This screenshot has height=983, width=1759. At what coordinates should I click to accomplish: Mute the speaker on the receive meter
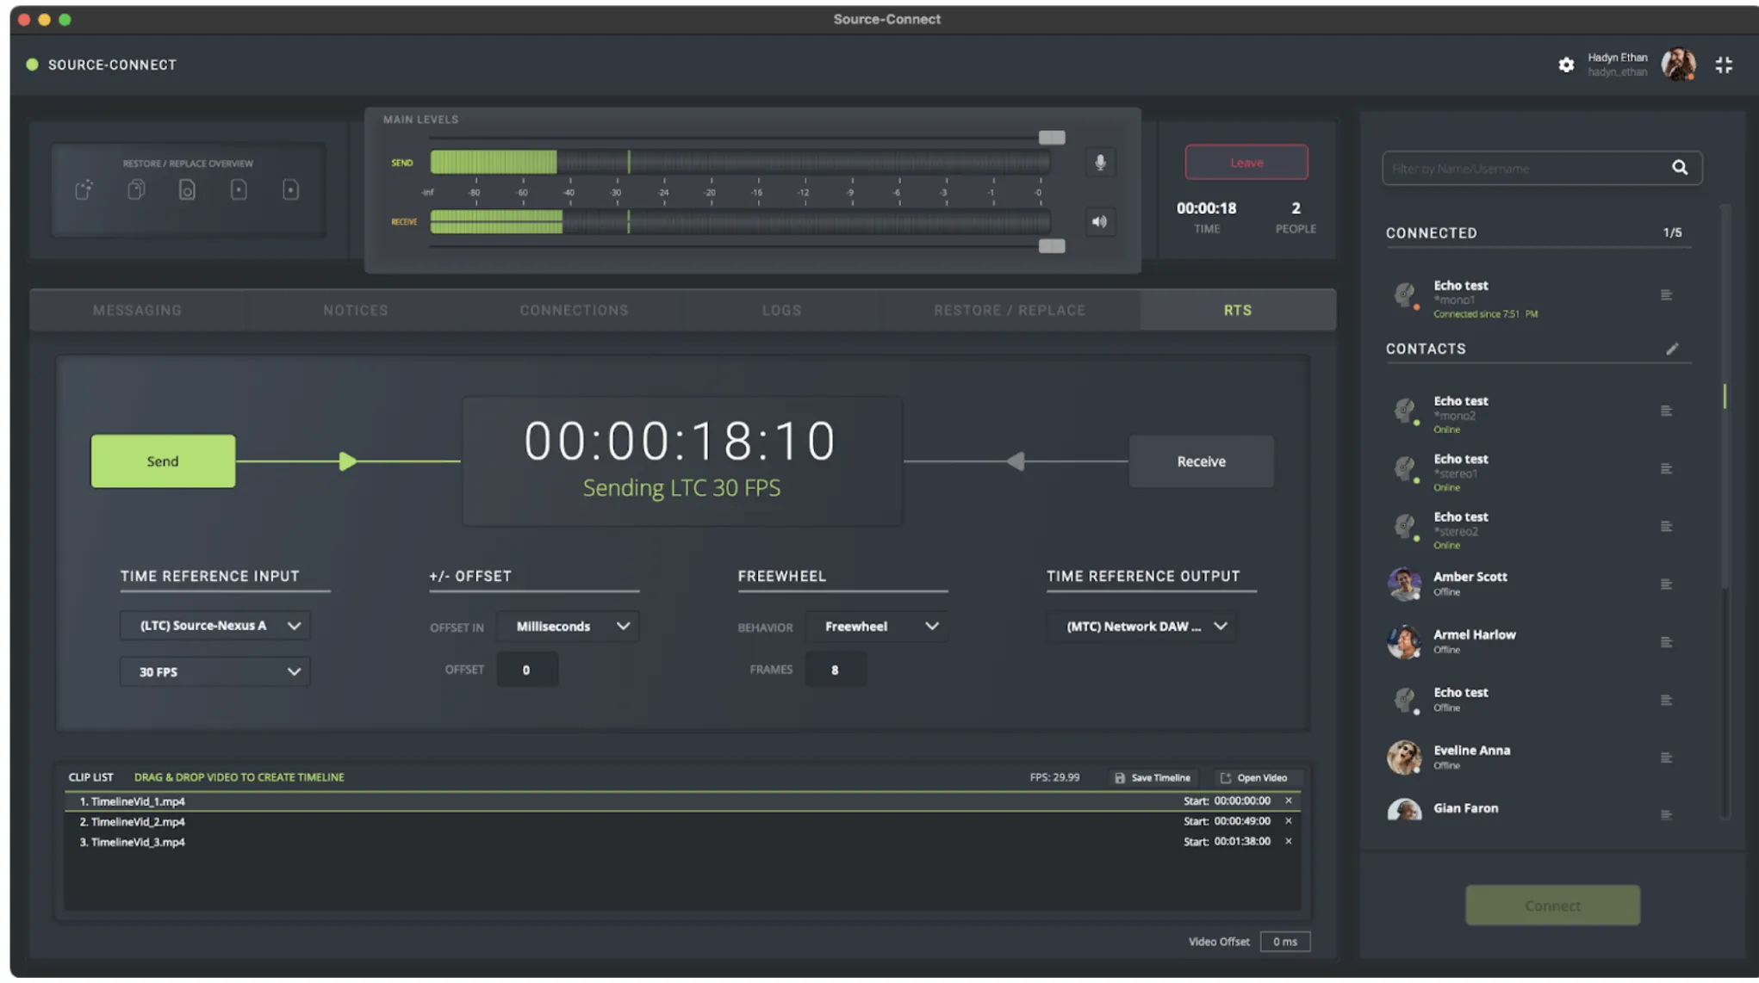click(1100, 222)
